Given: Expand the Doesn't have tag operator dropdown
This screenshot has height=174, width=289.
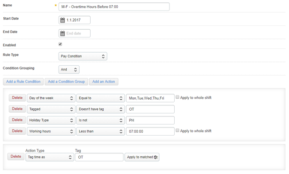Looking at the screenshot, I should click(x=101, y=109).
